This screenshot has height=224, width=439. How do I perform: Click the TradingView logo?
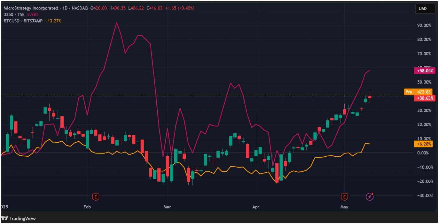(x=19, y=219)
